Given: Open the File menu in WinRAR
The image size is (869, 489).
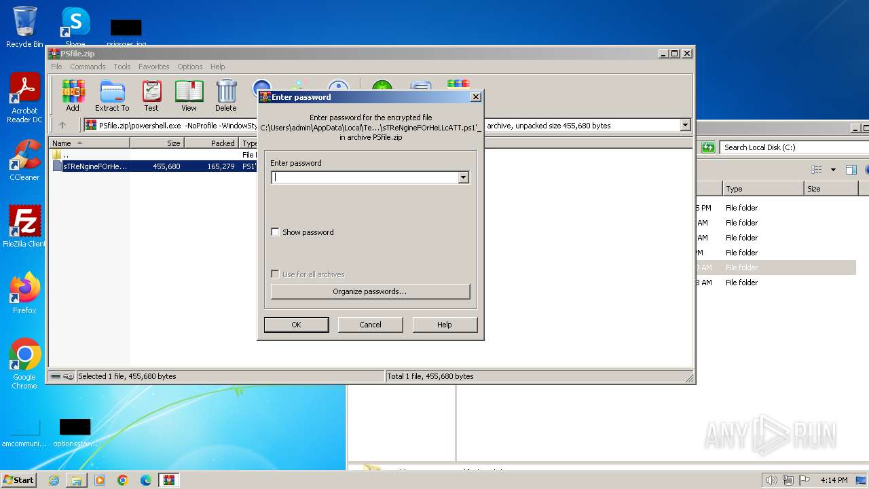Looking at the screenshot, I should point(56,67).
